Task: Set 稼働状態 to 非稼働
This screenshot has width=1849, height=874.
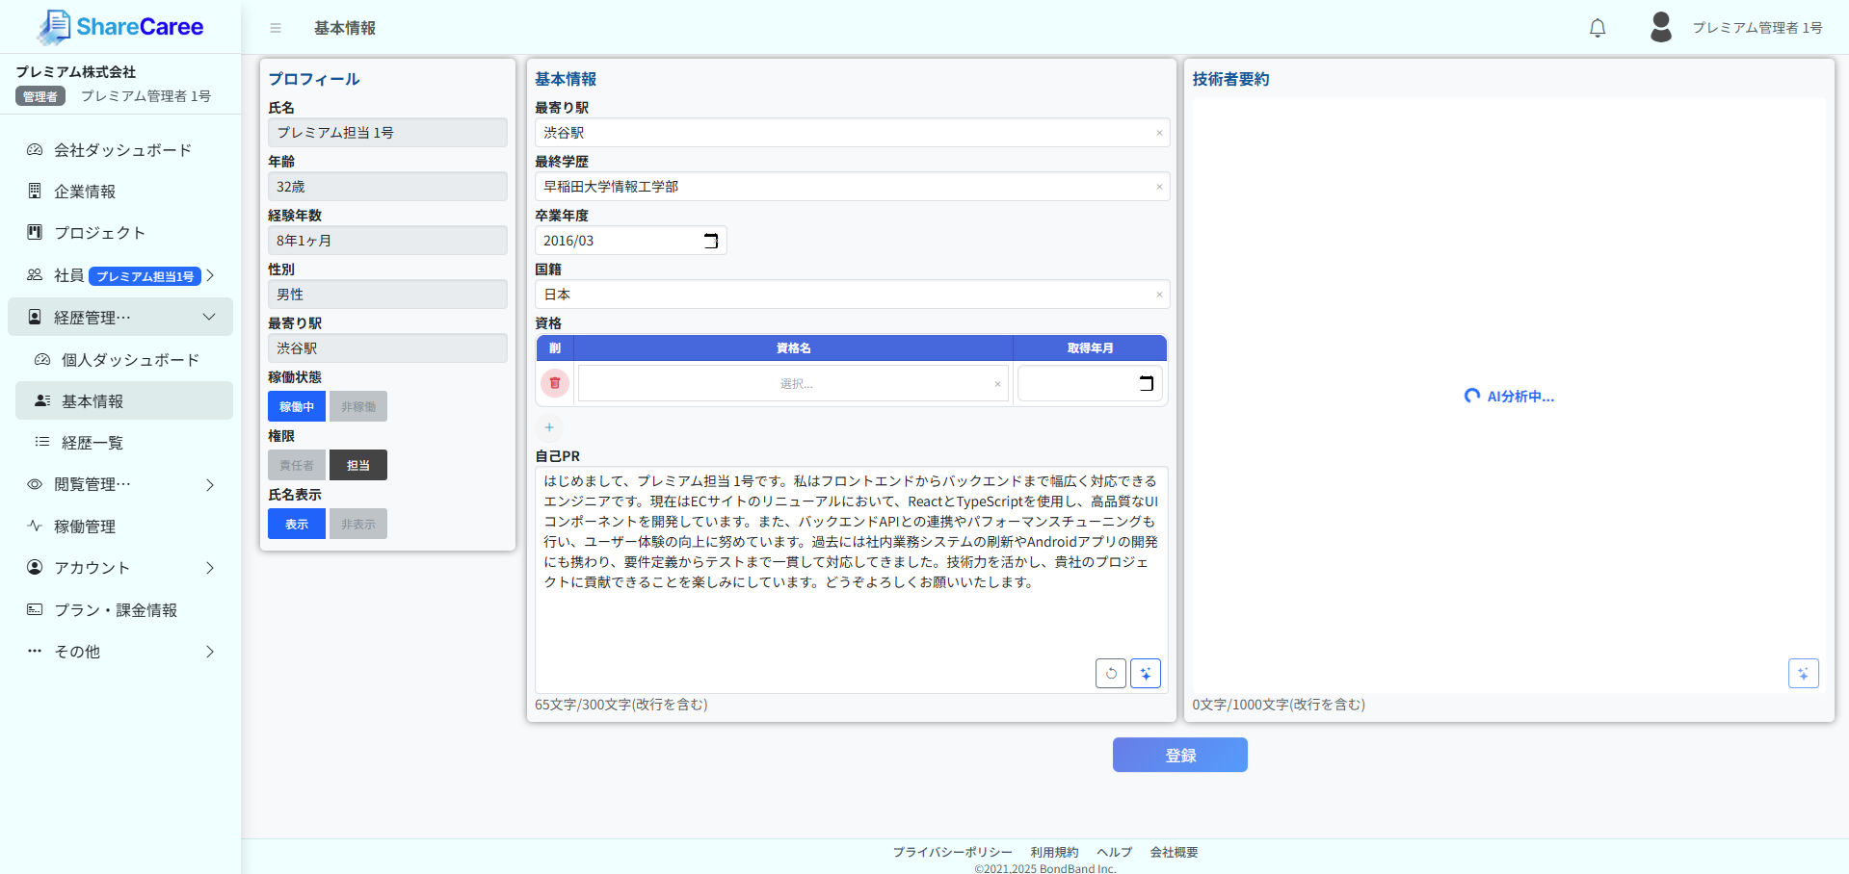Action: (358, 406)
